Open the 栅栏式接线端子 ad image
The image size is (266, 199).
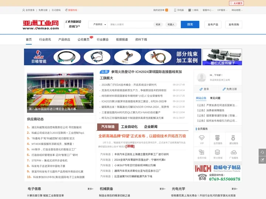click(x=222, y=57)
